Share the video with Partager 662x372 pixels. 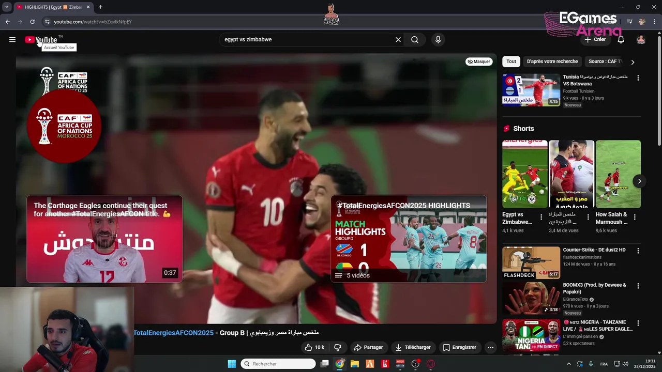[368, 347]
